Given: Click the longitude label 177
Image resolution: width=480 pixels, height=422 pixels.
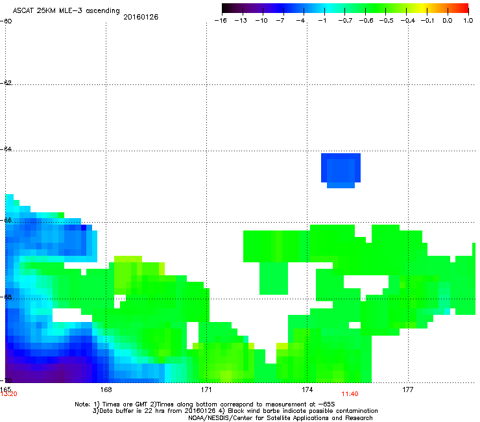Looking at the screenshot, I should pyautogui.click(x=408, y=390).
